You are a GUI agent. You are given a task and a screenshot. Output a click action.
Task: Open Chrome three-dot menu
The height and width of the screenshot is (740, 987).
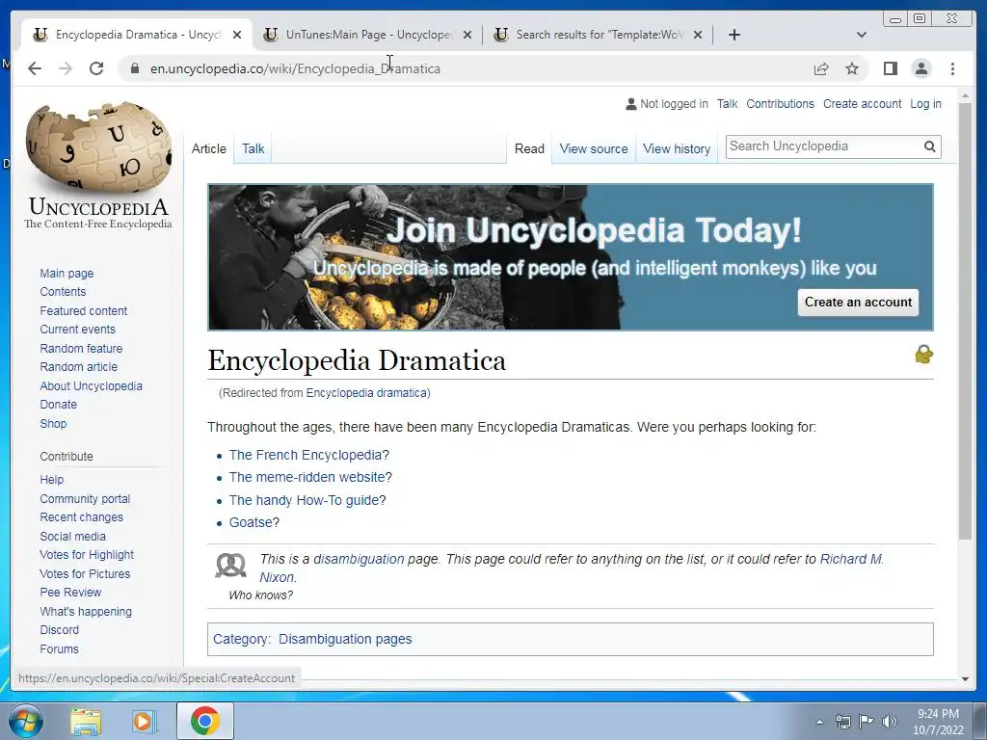pyautogui.click(x=952, y=68)
